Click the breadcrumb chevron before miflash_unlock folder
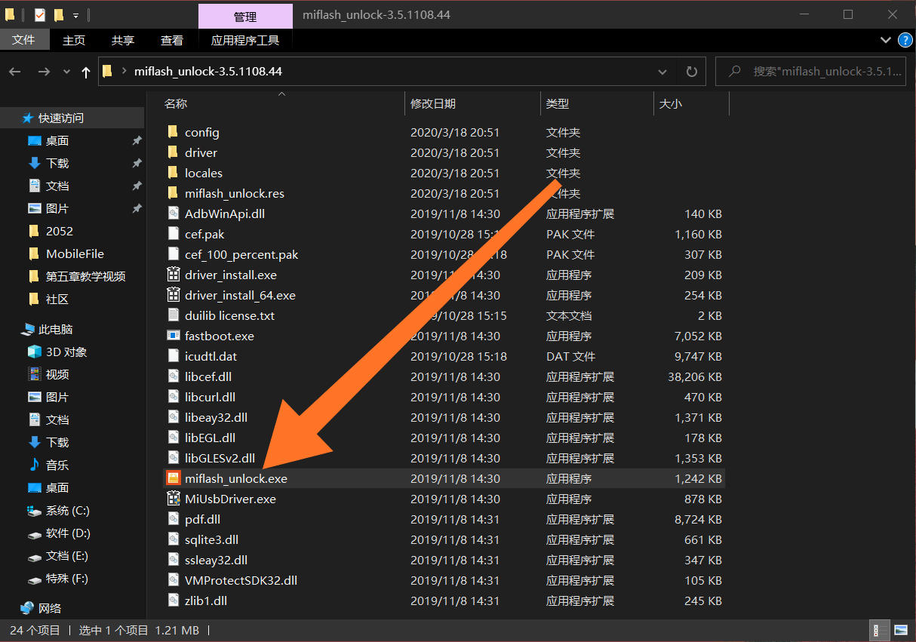The height and width of the screenshot is (642, 916). click(124, 72)
